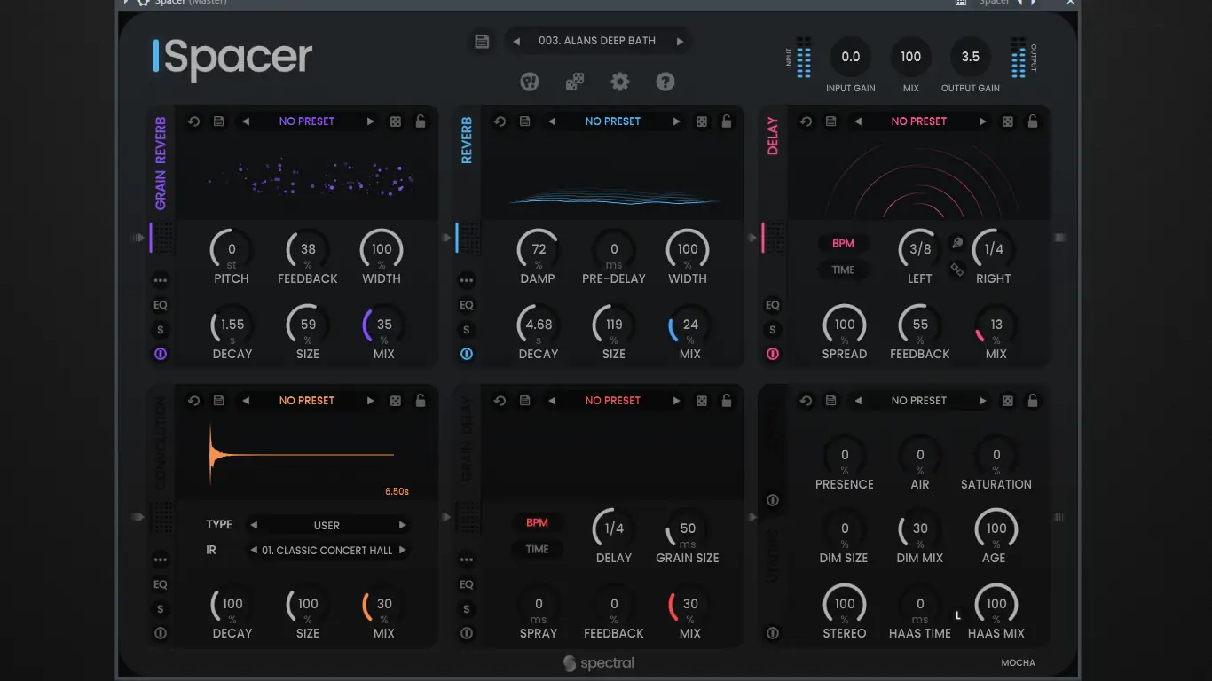The image size is (1212, 681).
Task: Open the color theme palette icon
Action: coord(530,82)
